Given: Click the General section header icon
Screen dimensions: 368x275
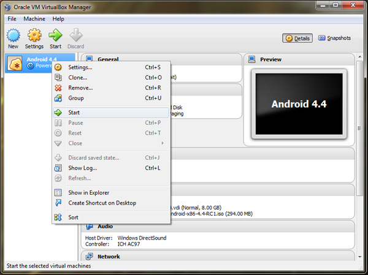Looking at the screenshot, I should 89,58.
